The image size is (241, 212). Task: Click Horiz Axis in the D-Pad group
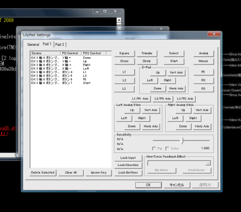tap(177, 88)
